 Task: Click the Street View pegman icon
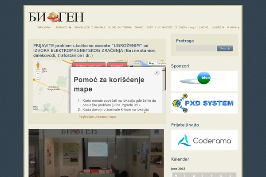(38, 65)
